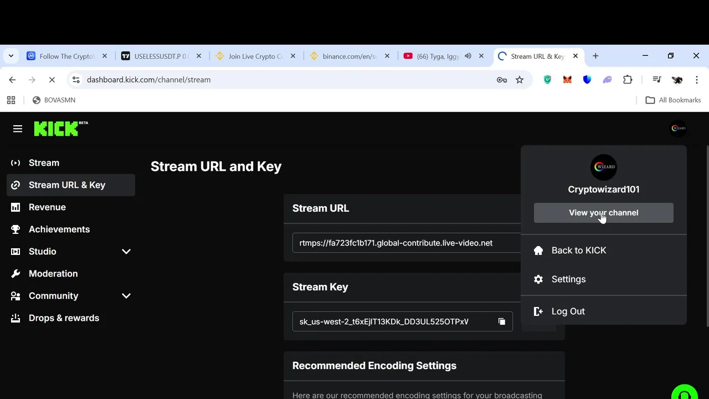709x399 pixels.
Task: Go back with the browser back arrow
Action: [x=12, y=80]
